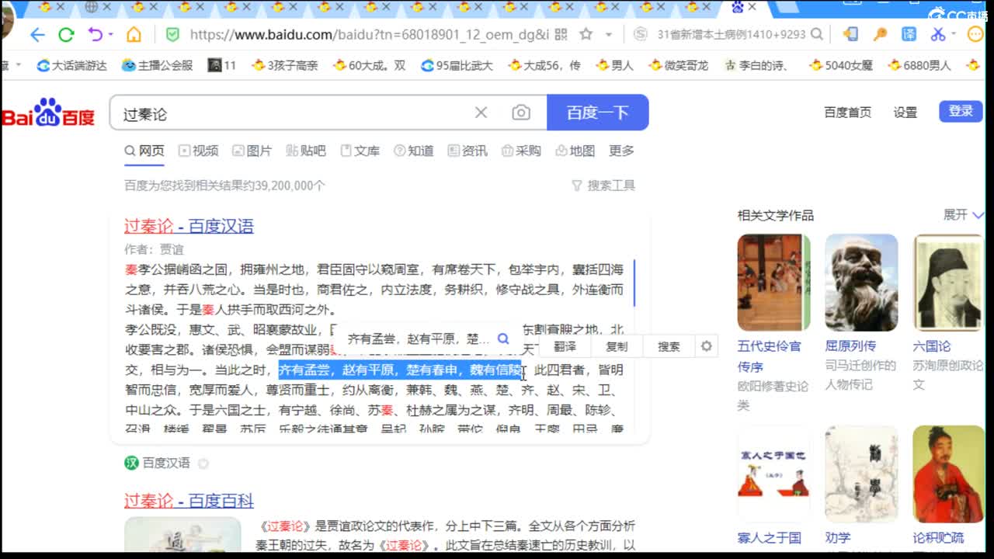Expand the scissors tool dropdown arrow

pos(953,35)
